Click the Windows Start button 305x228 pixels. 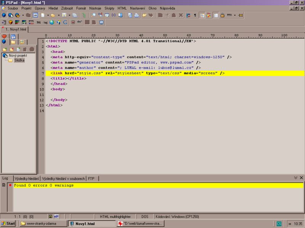[8, 223]
